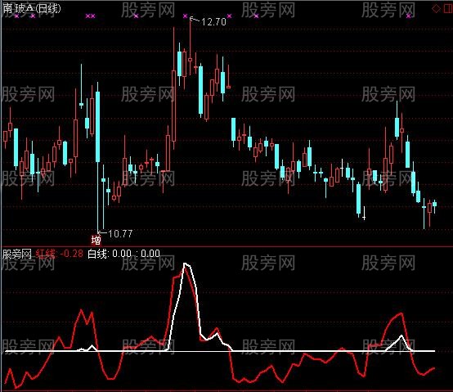
Task: Click the peak of the white indicator line
Action: point(185,264)
